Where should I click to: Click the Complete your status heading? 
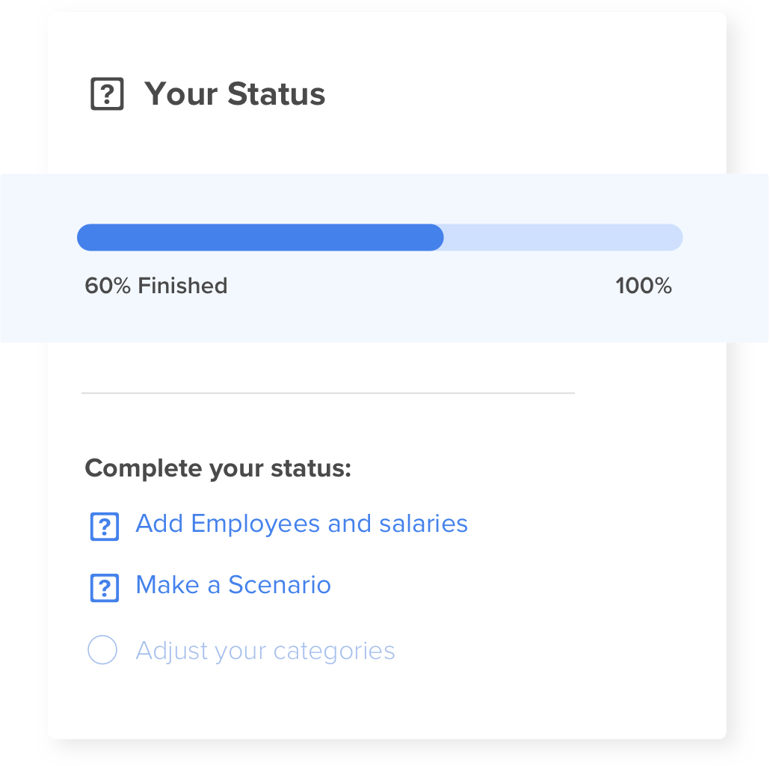tap(218, 469)
